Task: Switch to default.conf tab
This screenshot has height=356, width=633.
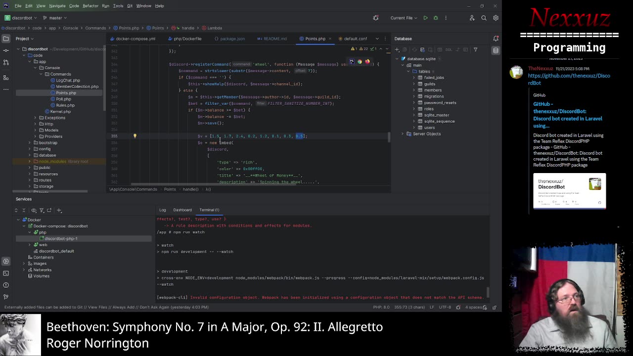Action: click(353, 39)
